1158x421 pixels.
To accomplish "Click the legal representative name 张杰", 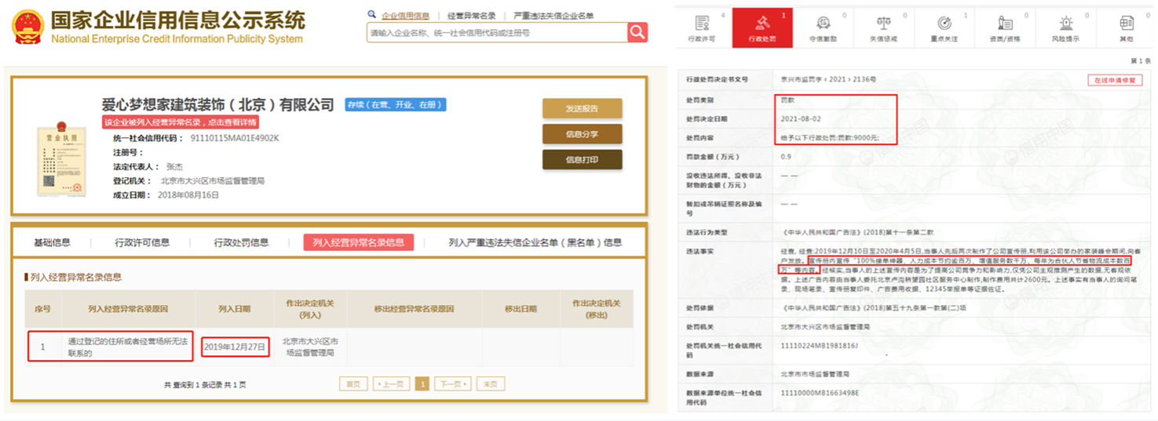I will point(174,166).
